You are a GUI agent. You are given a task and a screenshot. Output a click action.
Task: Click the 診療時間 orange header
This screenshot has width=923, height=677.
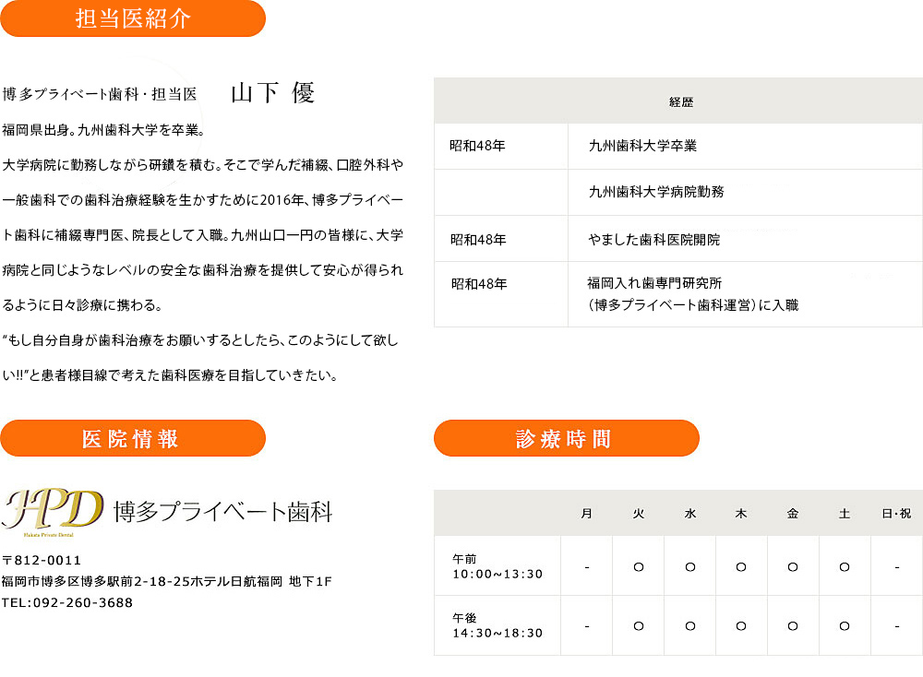pos(567,438)
